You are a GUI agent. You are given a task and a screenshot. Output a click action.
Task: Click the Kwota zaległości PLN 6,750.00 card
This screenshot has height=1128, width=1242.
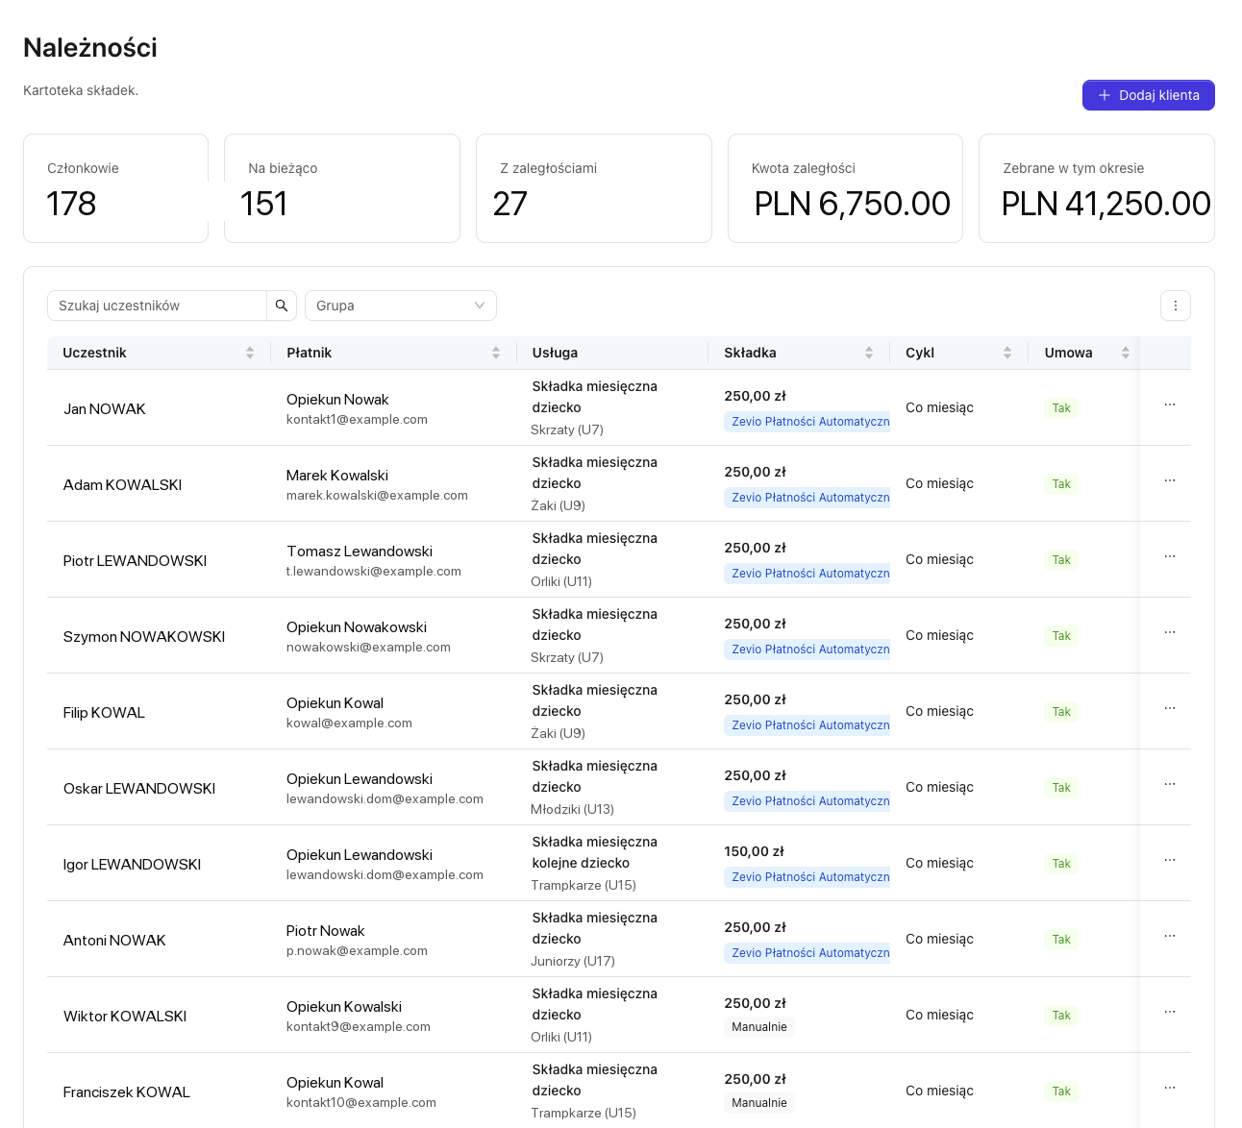[x=845, y=188]
